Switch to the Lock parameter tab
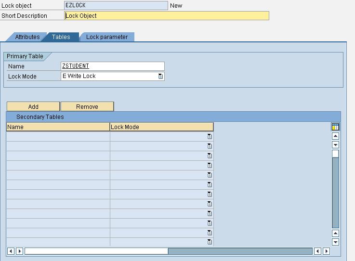The image size is (355, 261). click(107, 37)
